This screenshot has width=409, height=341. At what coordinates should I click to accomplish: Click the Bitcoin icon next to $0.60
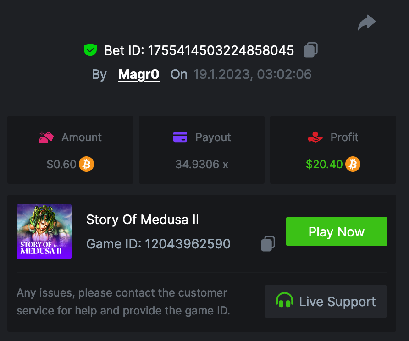click(86, 164)
